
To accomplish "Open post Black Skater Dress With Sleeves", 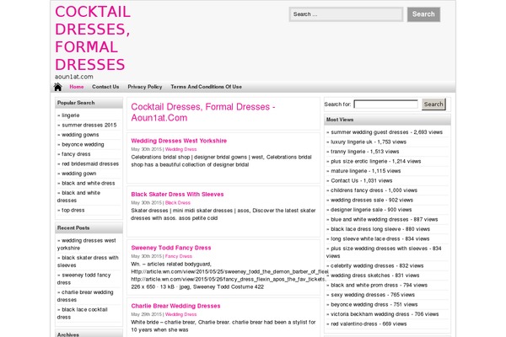I will (177, 194).
